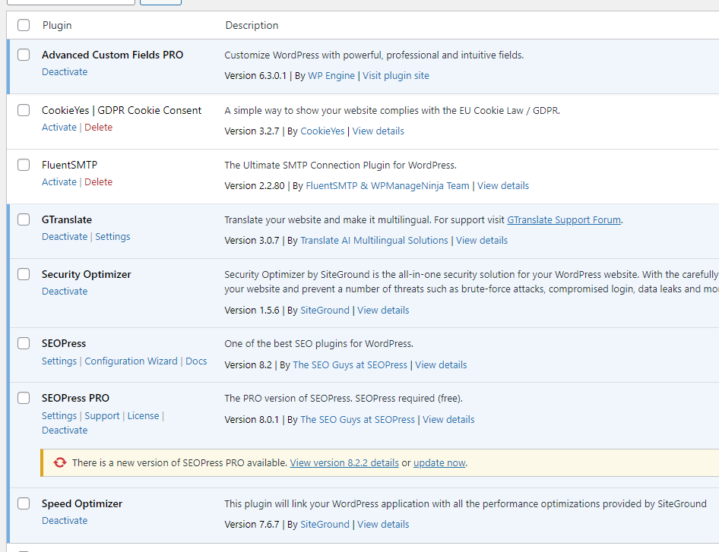Image resolution: width=719 pixels, height=552 pixels.
Task: View details for CookieYes plugin
Action: 379,131
